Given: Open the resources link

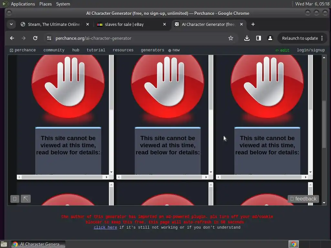Looking at the screenshot, I should [123, 50].
